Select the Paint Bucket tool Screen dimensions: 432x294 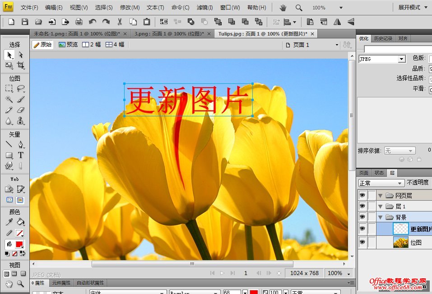(21, 222)
